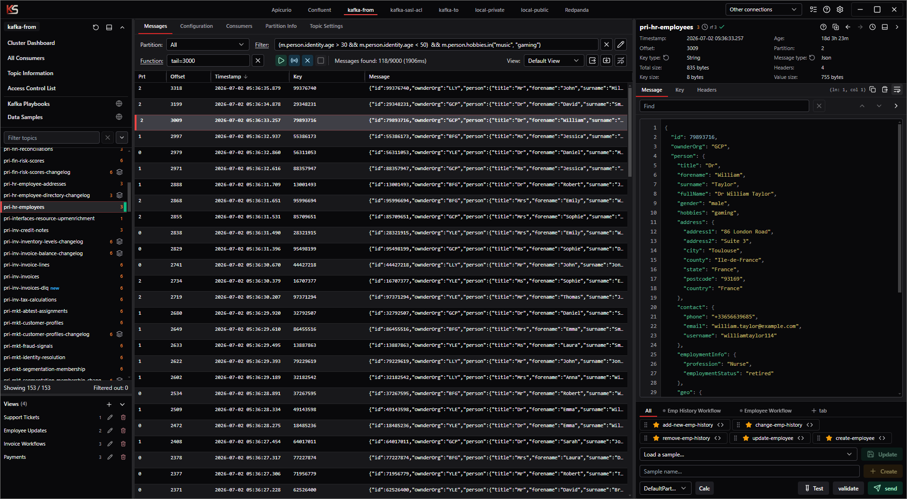The height and width of the screenshot is (499, 907).
Task: Toggle favorite star on change-emp-history
Action: [x=749, y=425]
